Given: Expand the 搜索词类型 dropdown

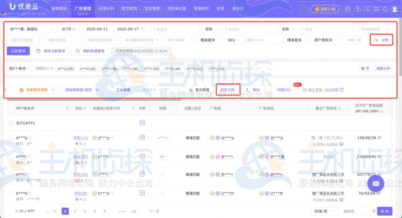Looking at the screenshot, I should point(63,40).
